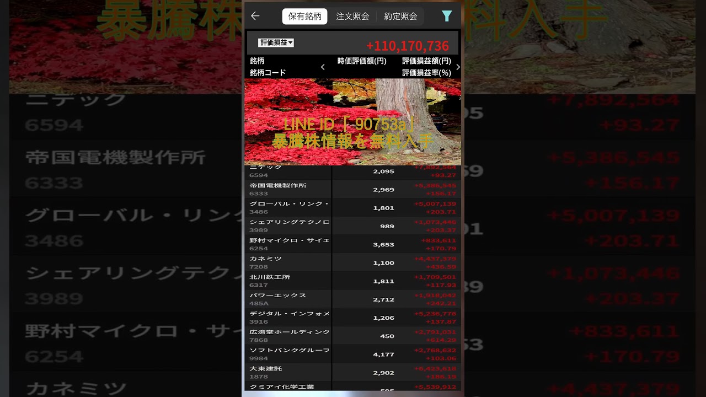Screen dimensions: 706x397
Task: Open the ソフトバンクグループ 9984 row
Action: 353,354
